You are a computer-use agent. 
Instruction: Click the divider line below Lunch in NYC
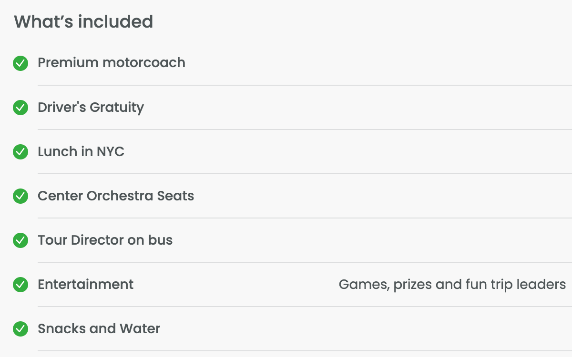305,174
